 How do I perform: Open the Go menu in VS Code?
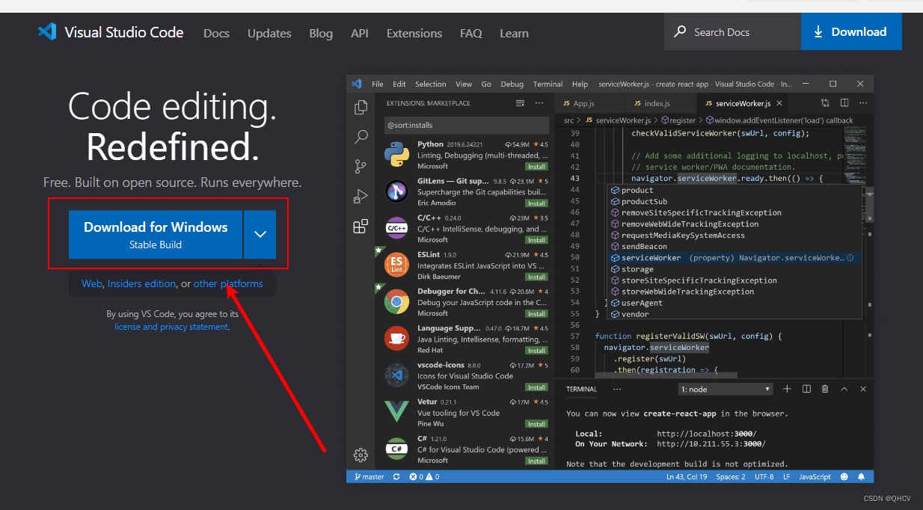(486, 84)
